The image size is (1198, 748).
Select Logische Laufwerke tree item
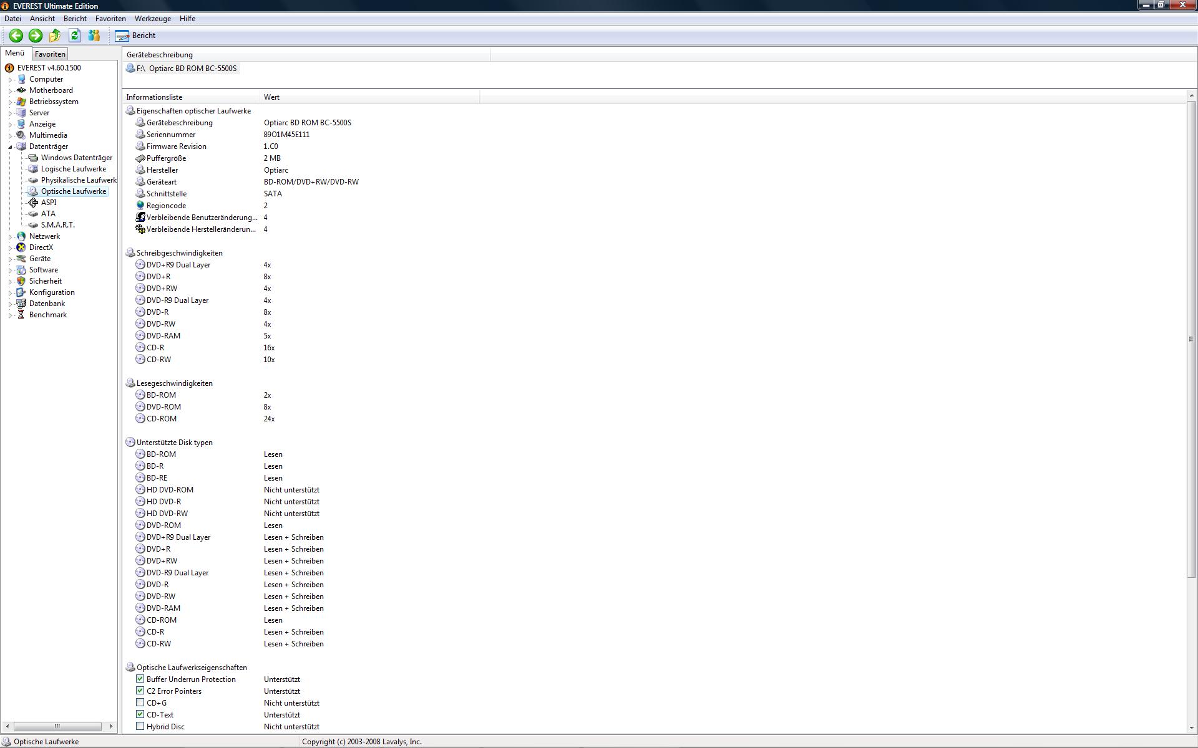point(74,169)
